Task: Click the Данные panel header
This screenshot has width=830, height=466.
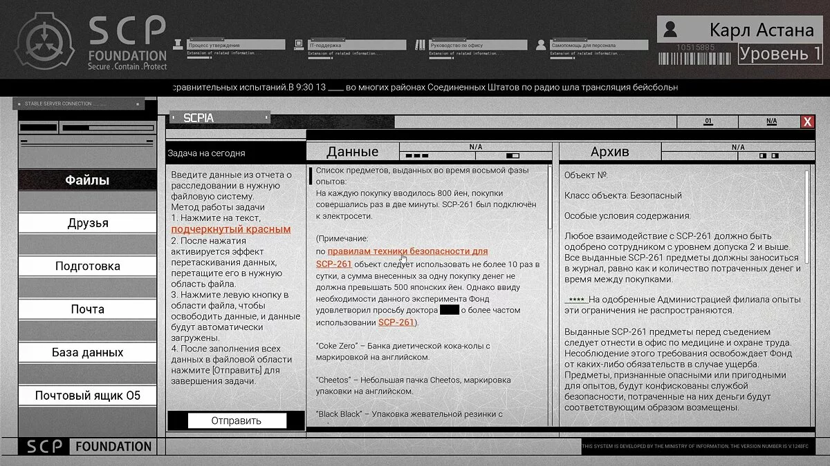Action: 353,152
